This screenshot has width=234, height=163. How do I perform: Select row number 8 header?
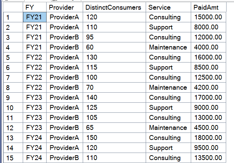[x=13, y=87]
